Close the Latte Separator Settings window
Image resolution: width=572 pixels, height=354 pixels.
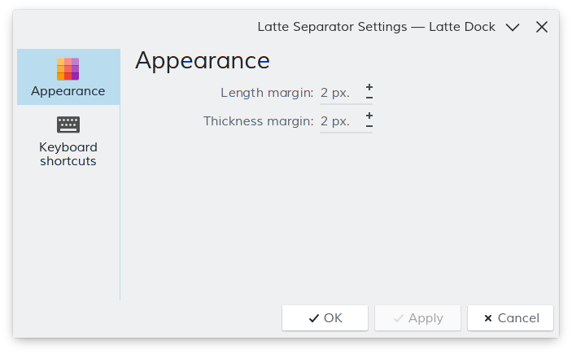click(542, 27)
